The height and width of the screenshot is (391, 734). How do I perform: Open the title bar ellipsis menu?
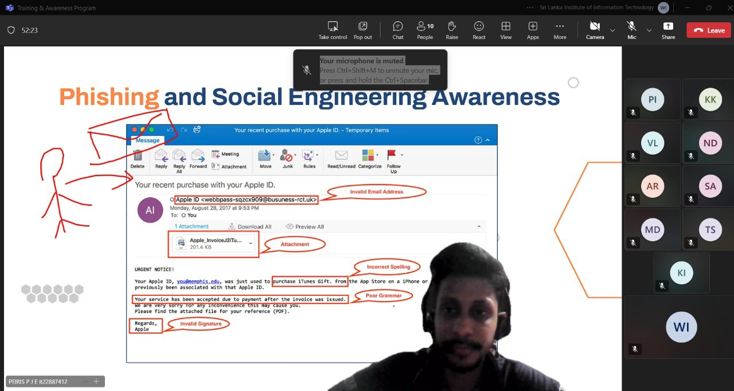click(529, 8)
